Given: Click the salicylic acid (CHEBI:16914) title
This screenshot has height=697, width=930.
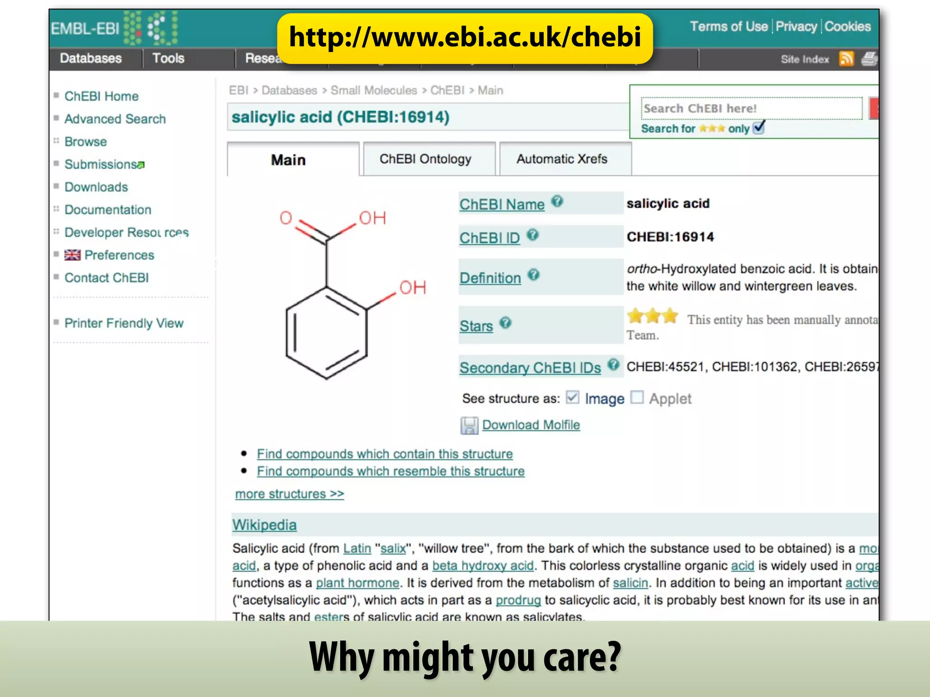Looking at the screenshot, I should (x=340, y=117).
